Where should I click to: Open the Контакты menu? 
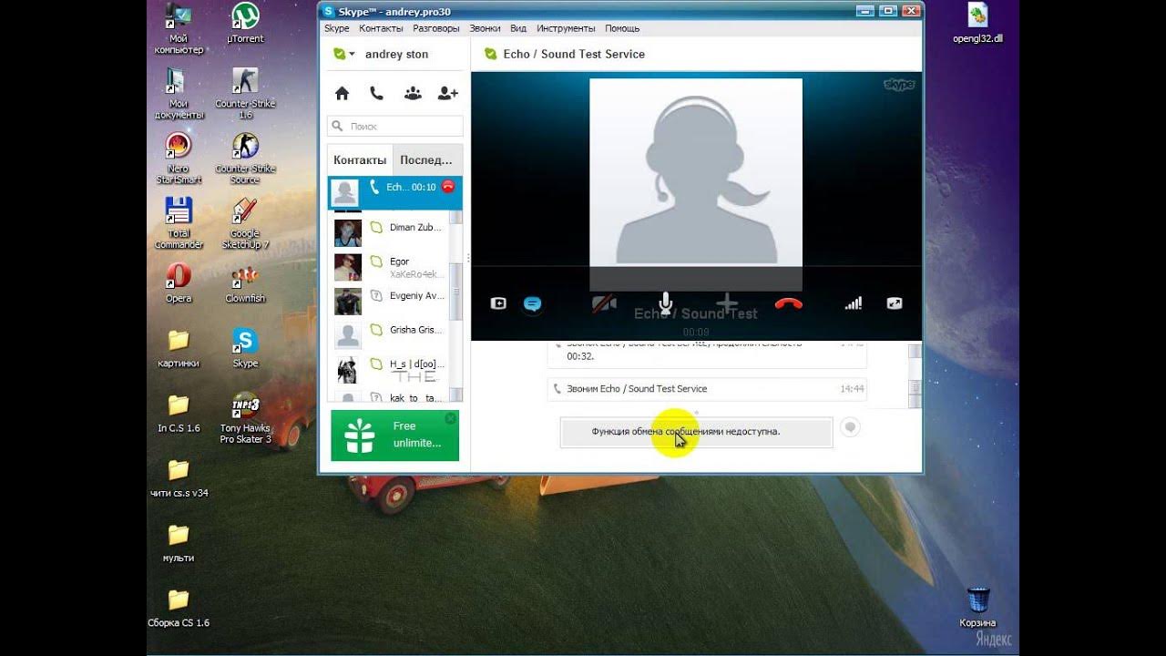(x=381, y=28)
